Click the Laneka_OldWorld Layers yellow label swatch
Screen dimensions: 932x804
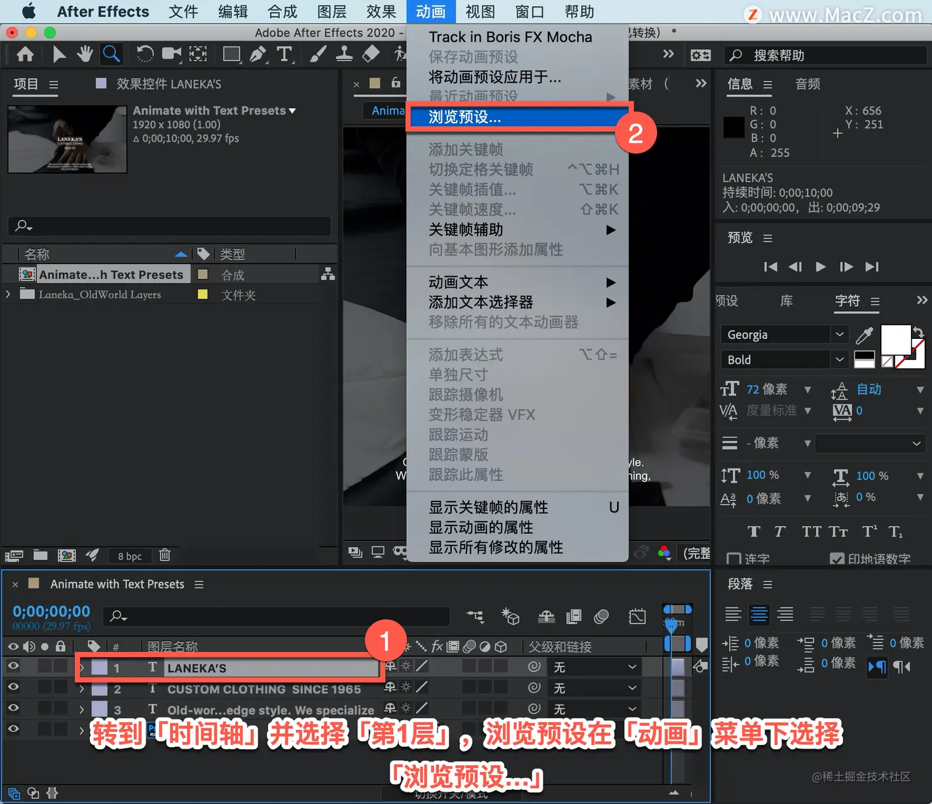point(202,294)
